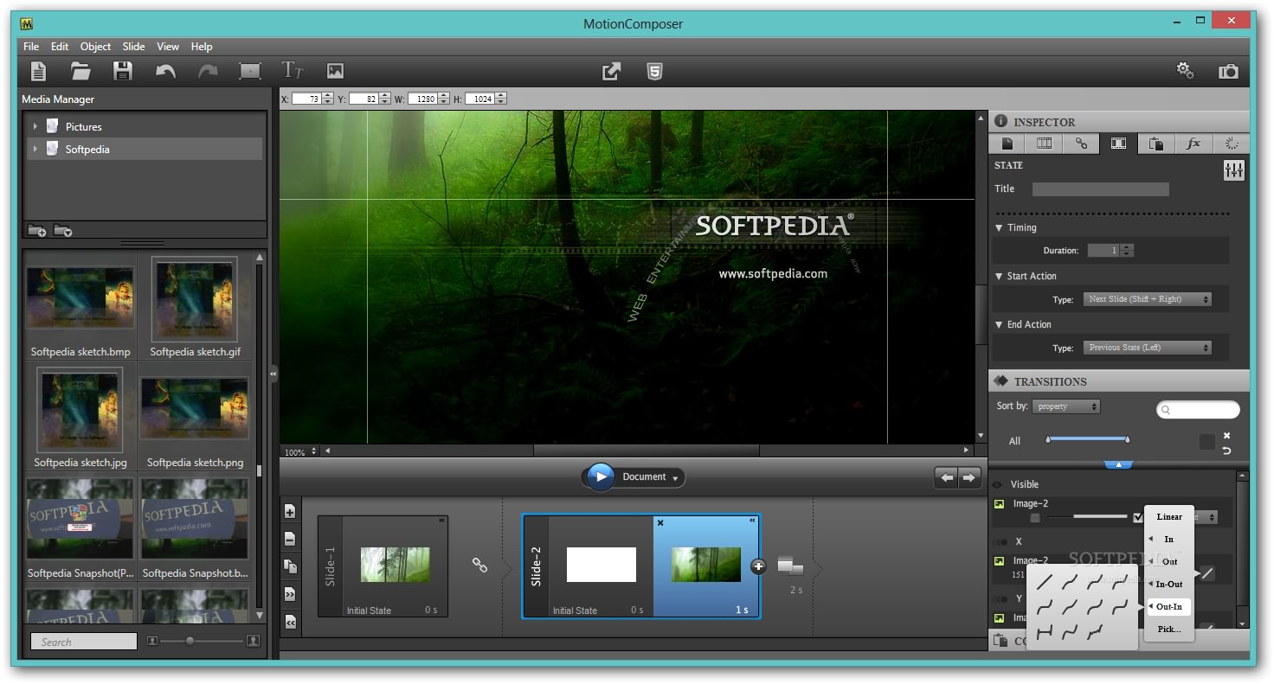Viewport: 1274px width, 684px height.
Task: Toggle the dark square box in the All row
Action: (1206, 442)
